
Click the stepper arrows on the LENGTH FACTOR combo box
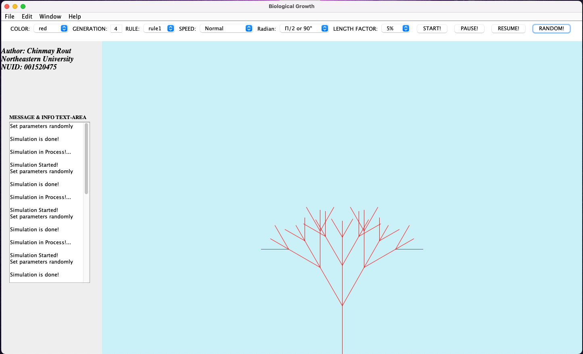click(406, 28)
